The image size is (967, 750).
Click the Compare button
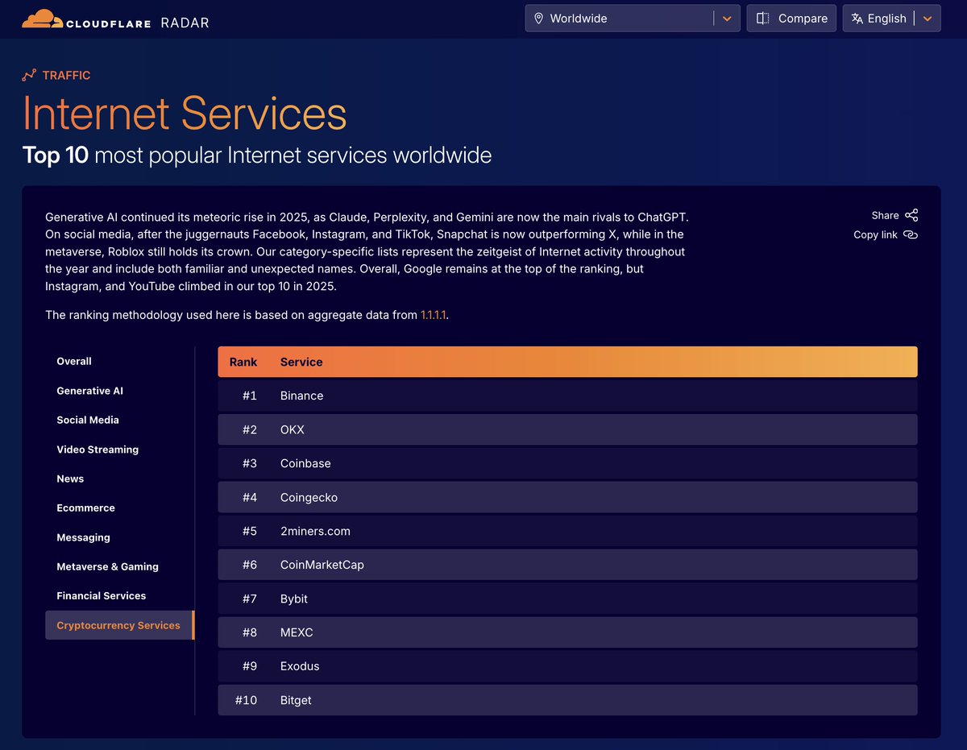click(791, 18)
